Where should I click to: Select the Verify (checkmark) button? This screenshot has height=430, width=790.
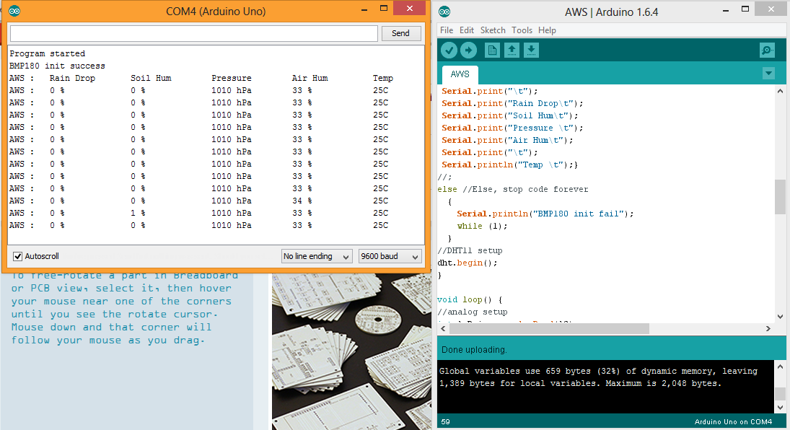(x=448, y=50)
